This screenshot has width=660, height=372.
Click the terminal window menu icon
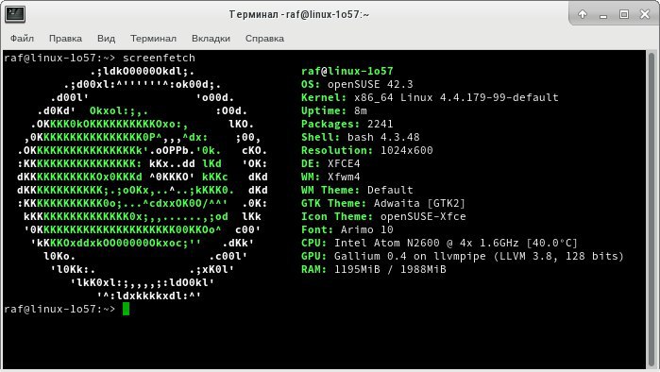[15, 14]
